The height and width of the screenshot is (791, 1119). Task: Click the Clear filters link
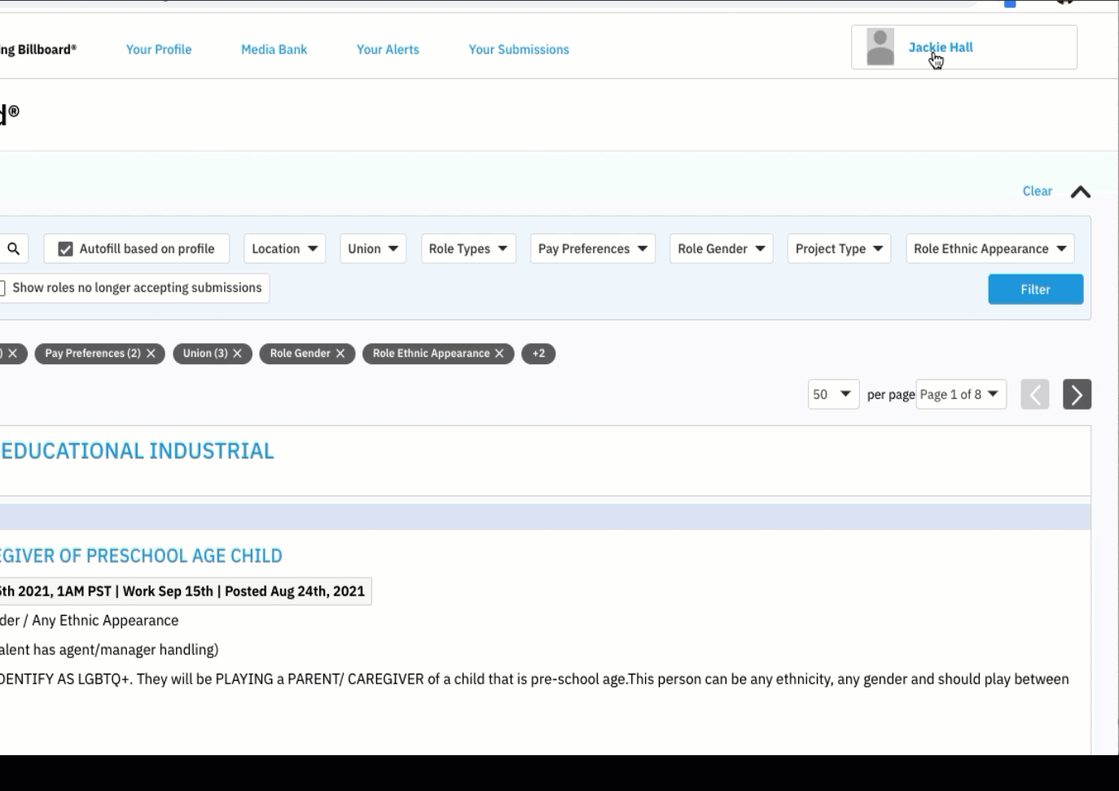coord(1037,191)
